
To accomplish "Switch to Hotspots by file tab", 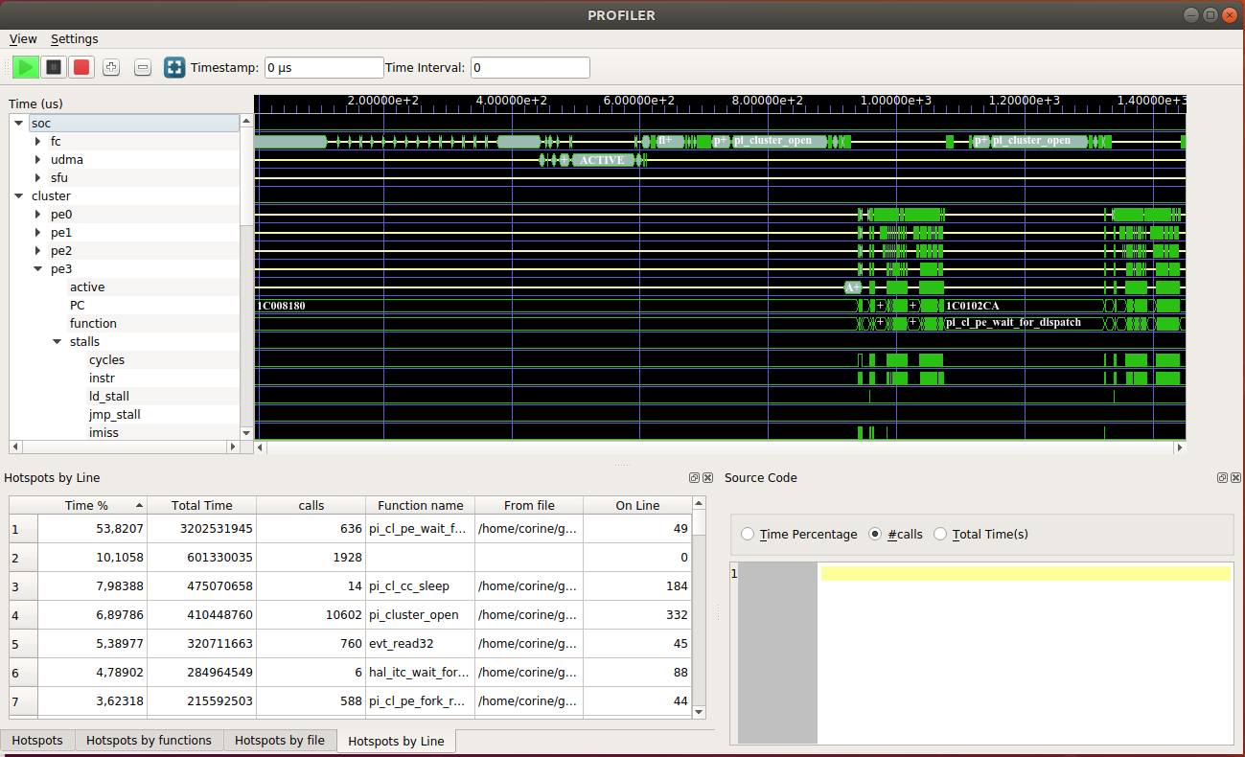I will click(280, 740).
